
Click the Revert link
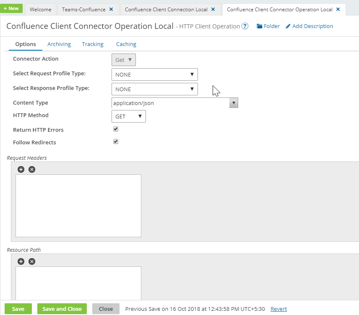(x=278, y=309)
